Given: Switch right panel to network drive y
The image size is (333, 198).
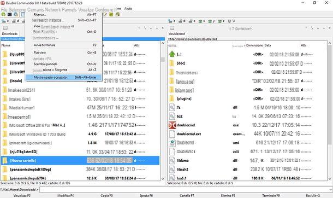Looking at the screenshot, I should (x=211, y=21).
